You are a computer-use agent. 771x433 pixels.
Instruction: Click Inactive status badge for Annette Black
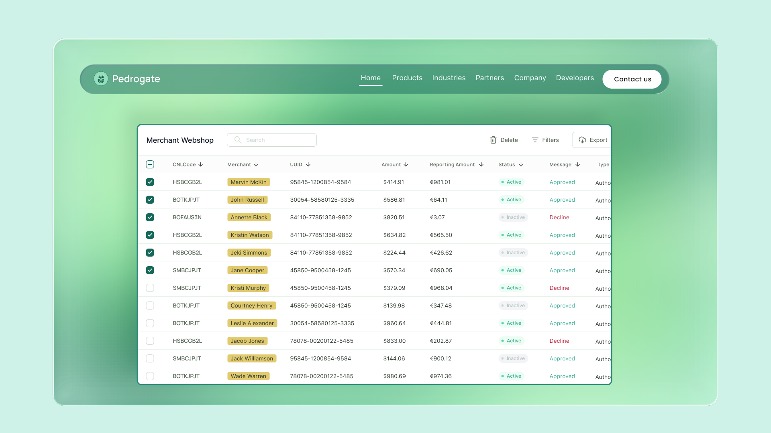pos(513,217)
